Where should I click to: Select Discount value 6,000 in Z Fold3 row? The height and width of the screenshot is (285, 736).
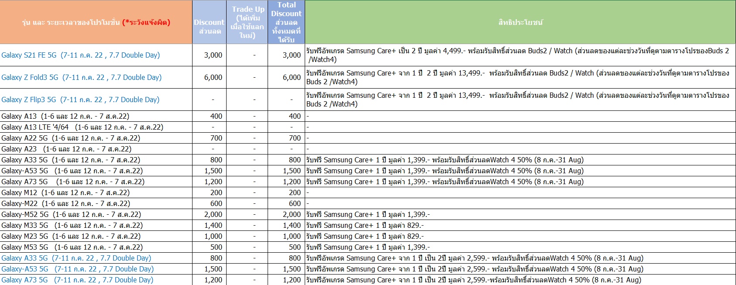[209, 77]
